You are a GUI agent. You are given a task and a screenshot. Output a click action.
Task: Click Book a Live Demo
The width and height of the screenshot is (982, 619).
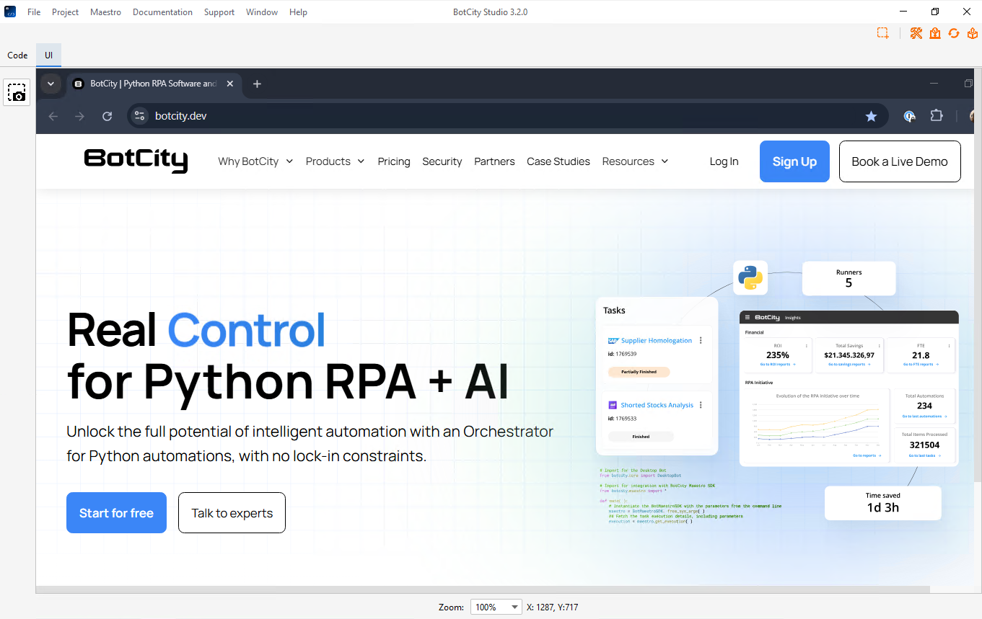coord(900,161)
